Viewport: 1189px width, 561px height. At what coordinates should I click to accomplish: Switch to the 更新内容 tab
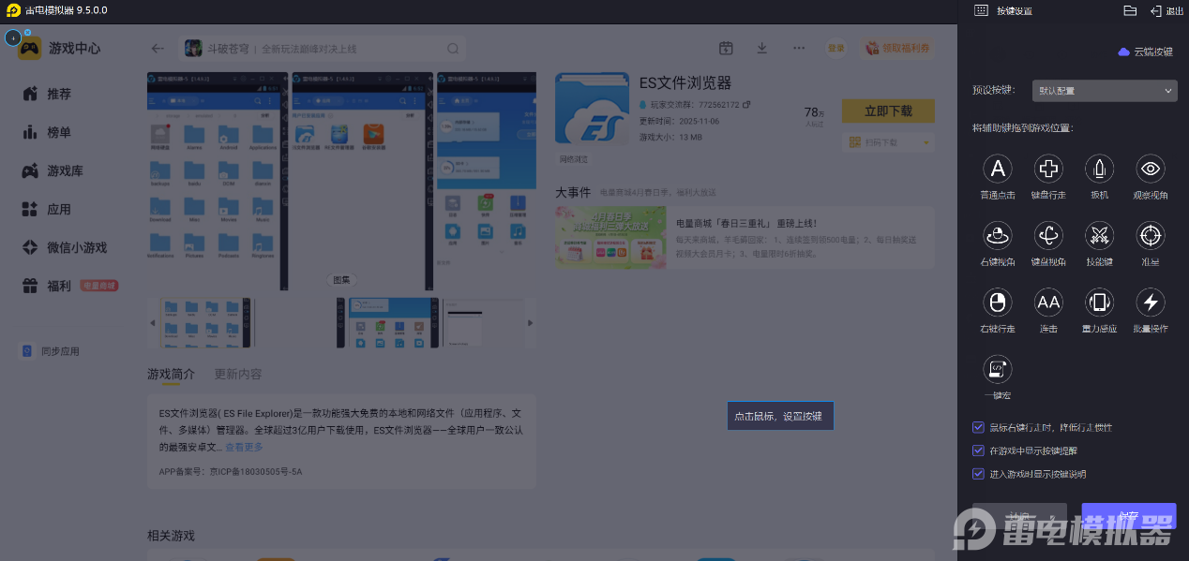coord(238,374)
